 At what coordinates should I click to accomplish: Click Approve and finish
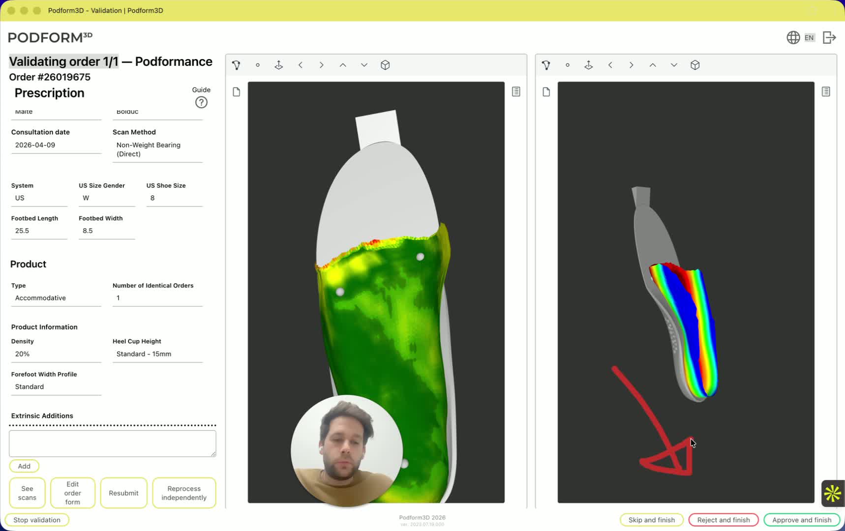click(802, 520)
